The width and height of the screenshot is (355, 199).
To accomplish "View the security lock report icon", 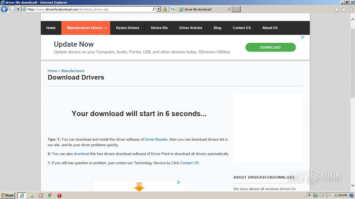I will coord(165,9).
